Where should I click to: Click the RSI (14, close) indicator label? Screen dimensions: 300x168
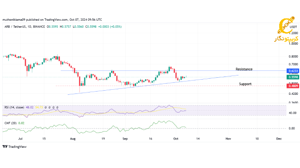tap(14, 108)
